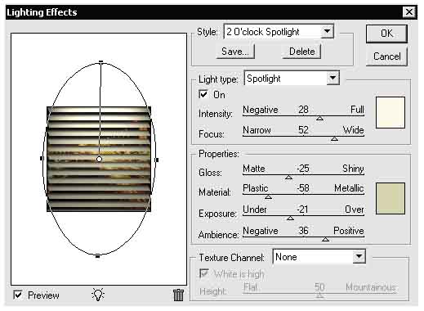Click the Ambience value 36
The height and width of the screenshot is (311, 424).
pyautogui.click(x=303, y=231)
